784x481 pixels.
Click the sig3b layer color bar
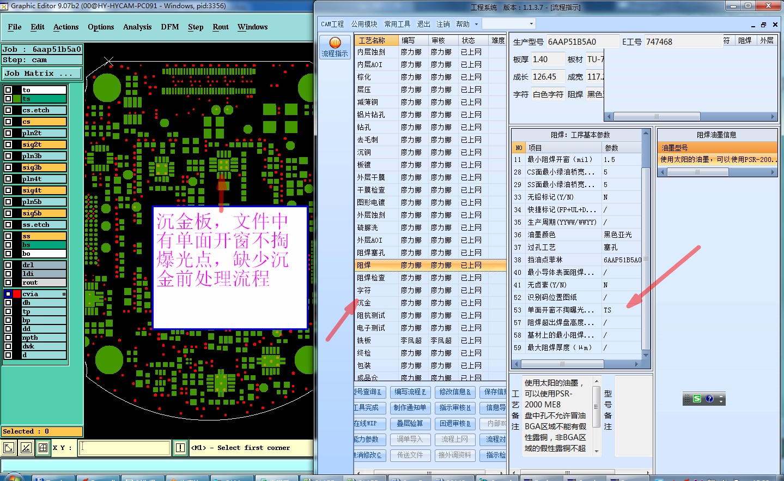pyautogui.click(x=44, y=167)
